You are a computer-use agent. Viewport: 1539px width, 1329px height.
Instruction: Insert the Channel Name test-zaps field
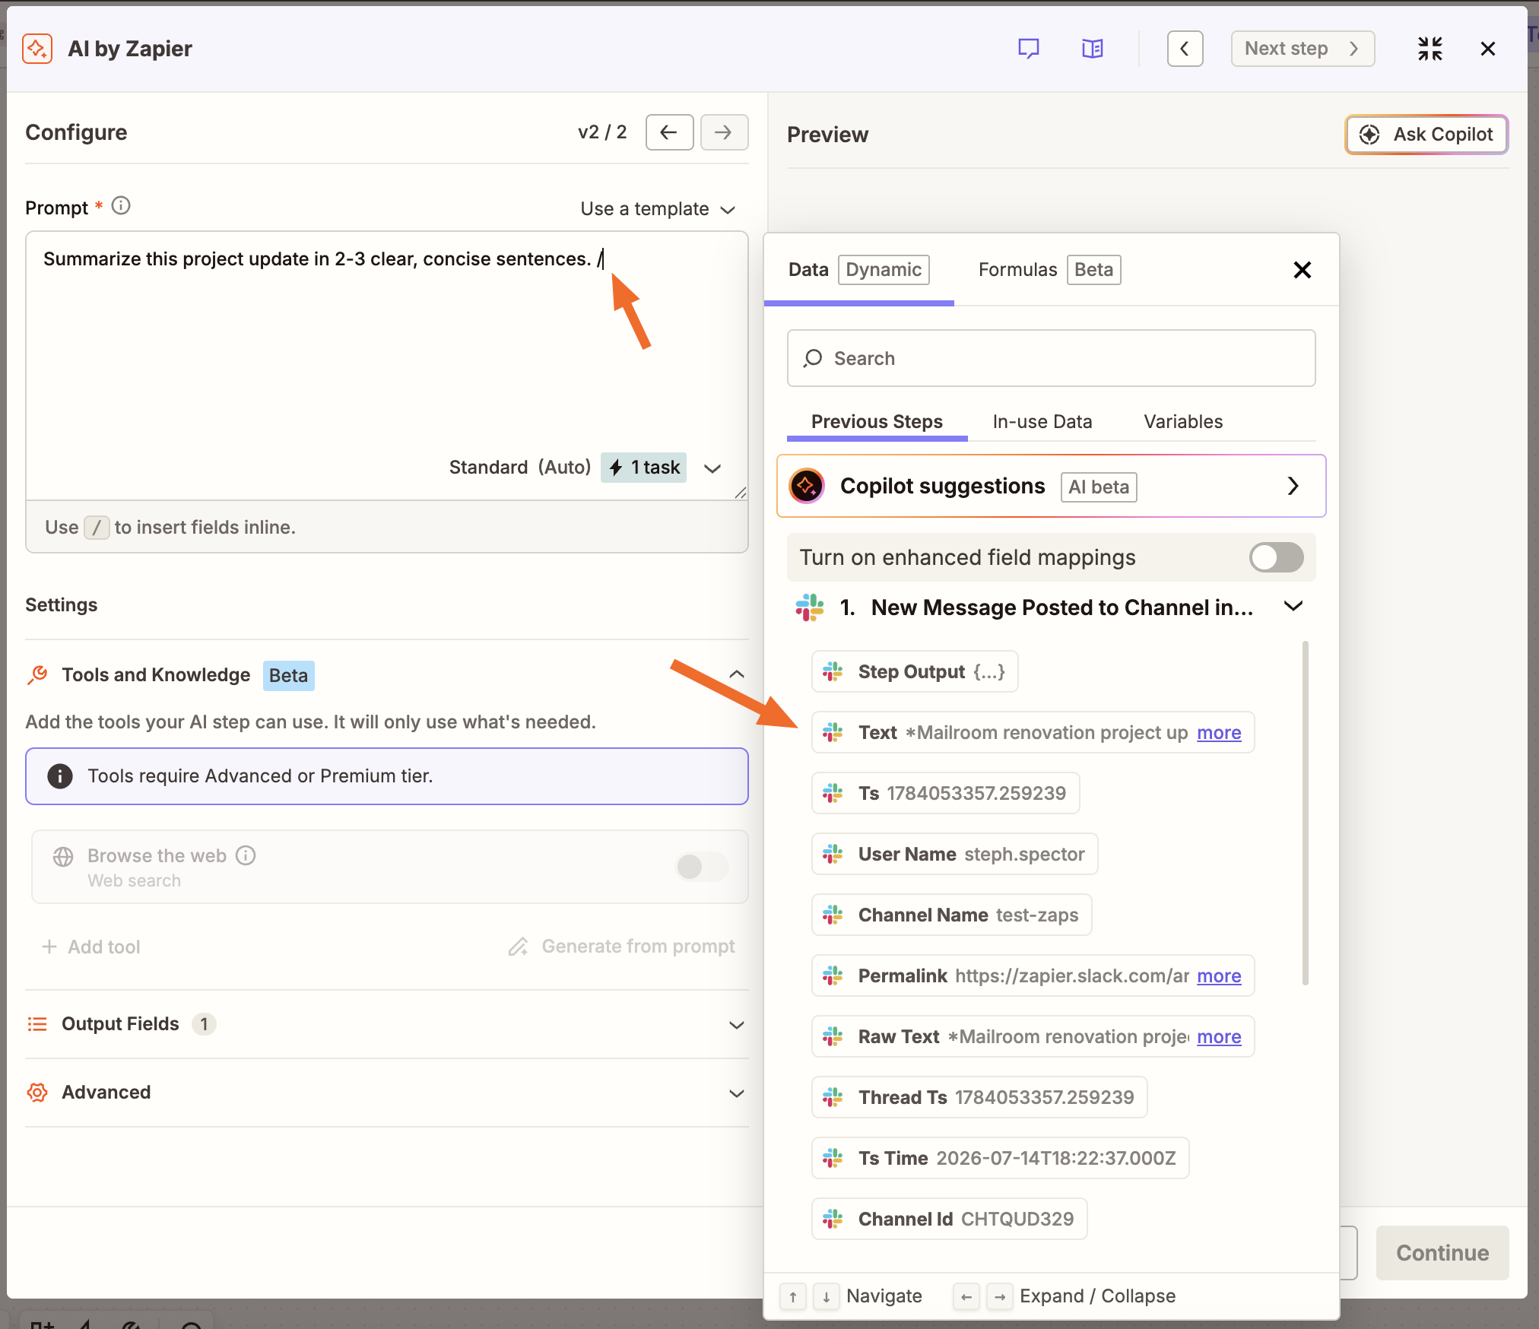(951, 915)
